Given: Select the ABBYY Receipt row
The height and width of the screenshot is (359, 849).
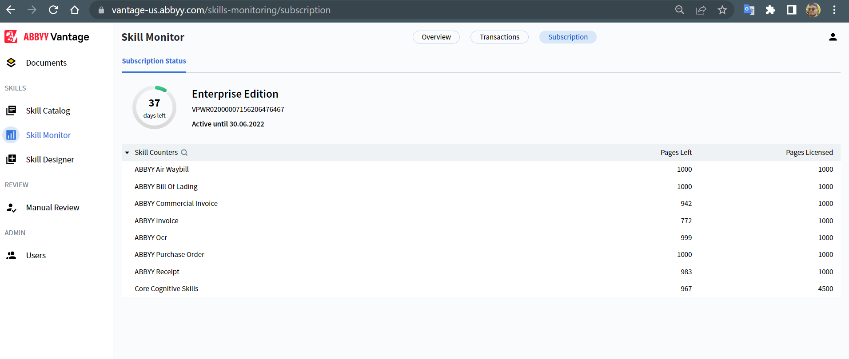Looking at the screenshot, I should [481, 272].
